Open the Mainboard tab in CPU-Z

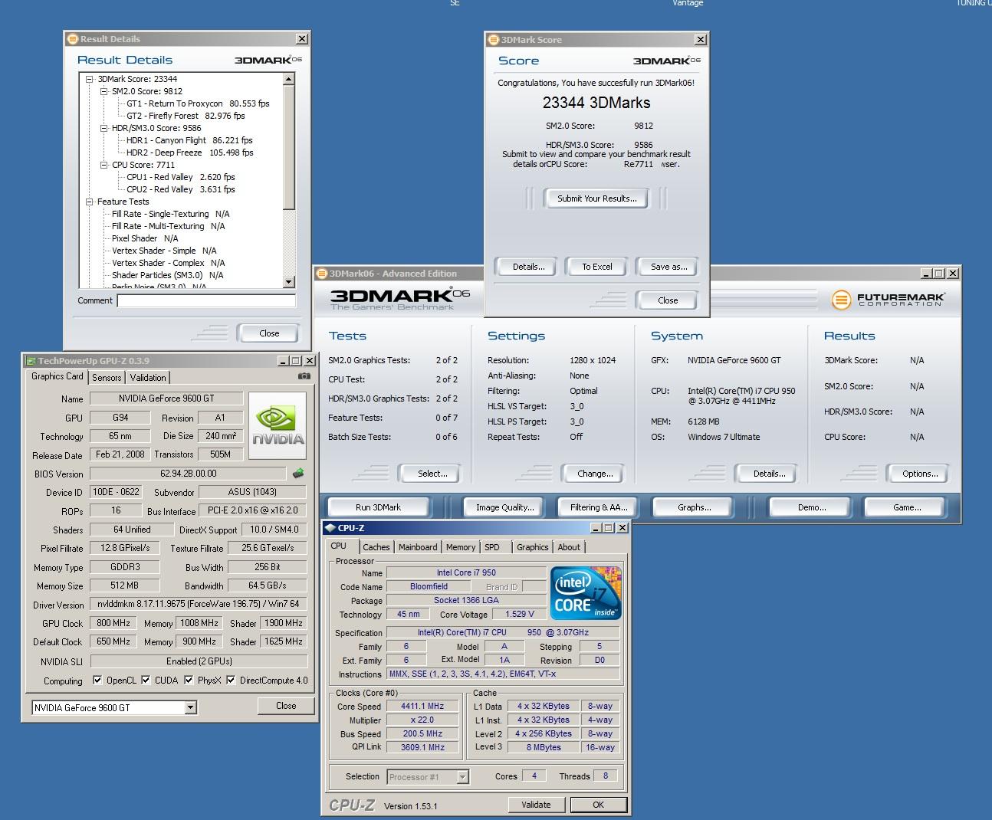(418, 547)
